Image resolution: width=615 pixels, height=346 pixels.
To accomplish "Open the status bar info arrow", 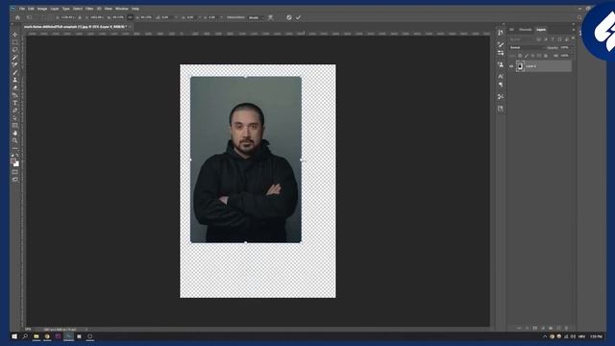I will pos(86,329).
